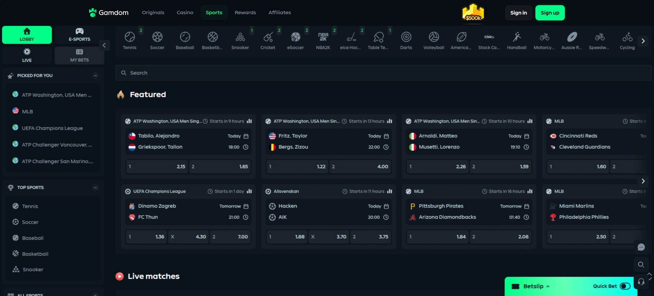654x296 pixels.
Task: Open the Soccer sport category icon
Action: pyautogui.click(x=157, y=37)
